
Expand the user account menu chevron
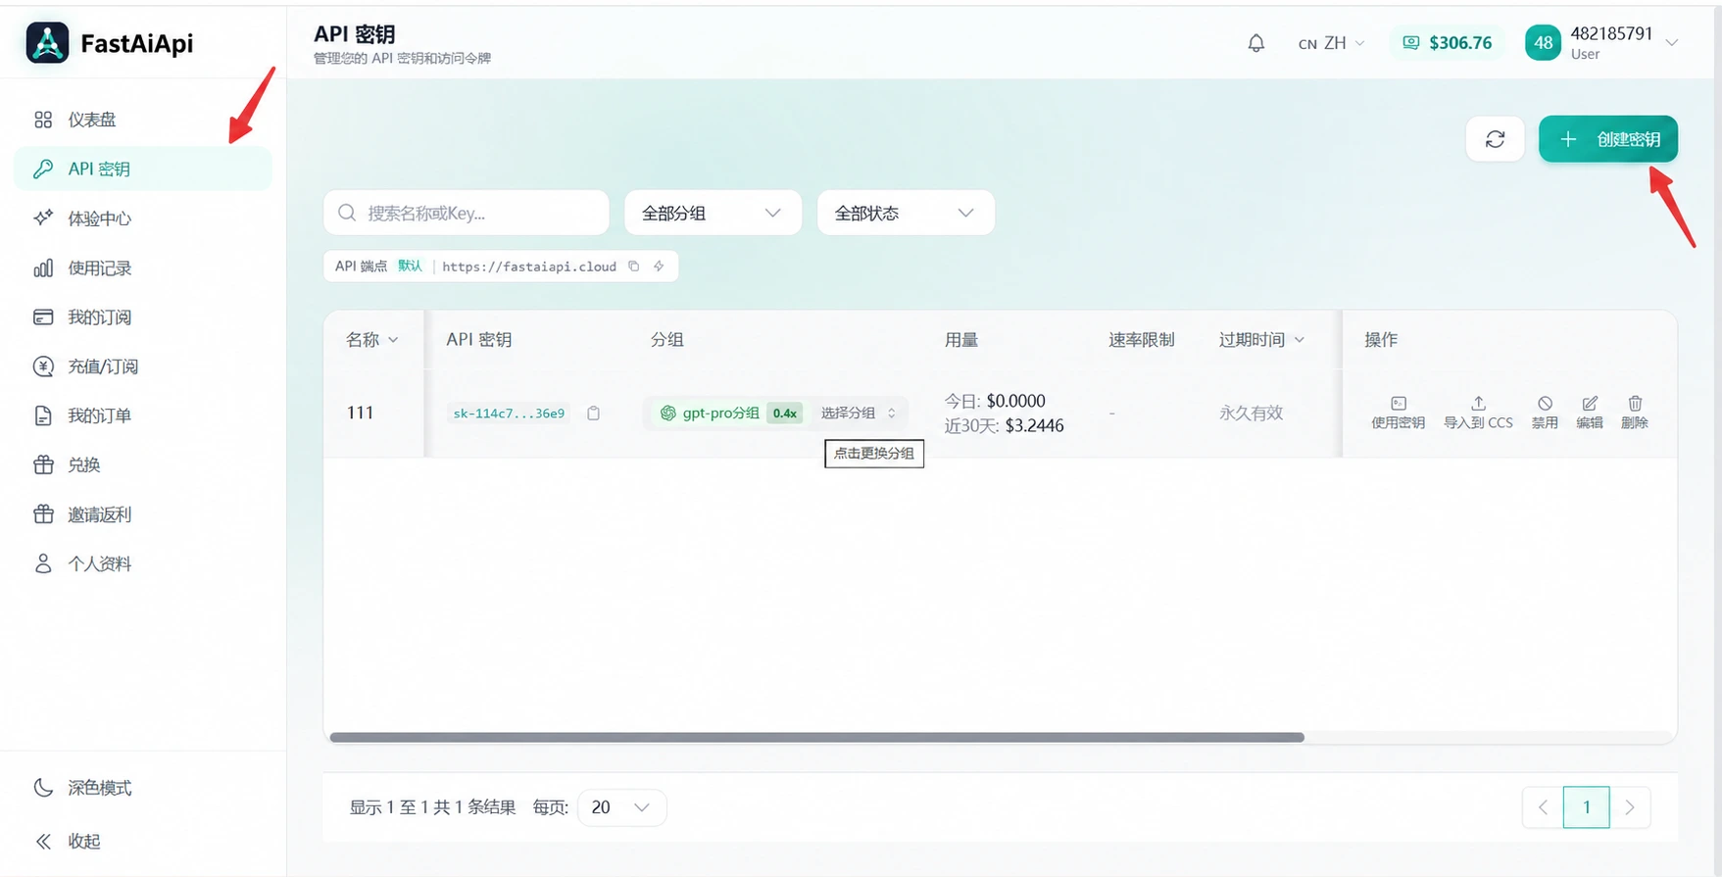click(1672, 43)
